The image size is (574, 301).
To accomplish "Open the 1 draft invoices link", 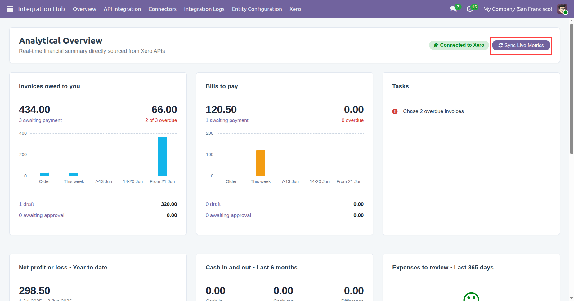I will (26, 204).
